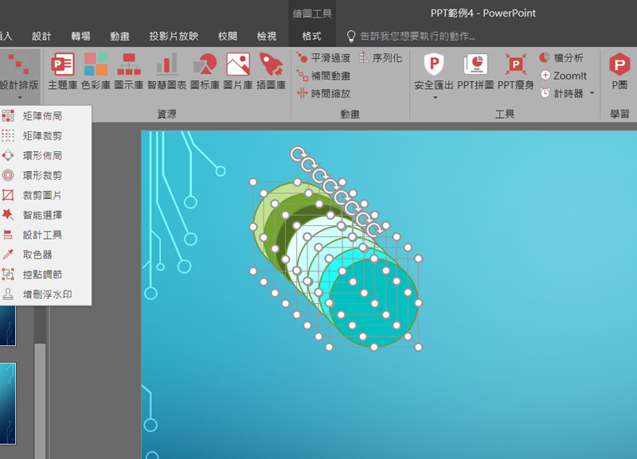Viewport: 637px width, 459px height.
Task: Click the 序列化 sequence button
Action: pyautogui.click(x=381, y=58)
